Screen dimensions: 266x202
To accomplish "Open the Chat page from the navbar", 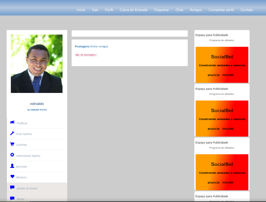I will pos(179,10).
